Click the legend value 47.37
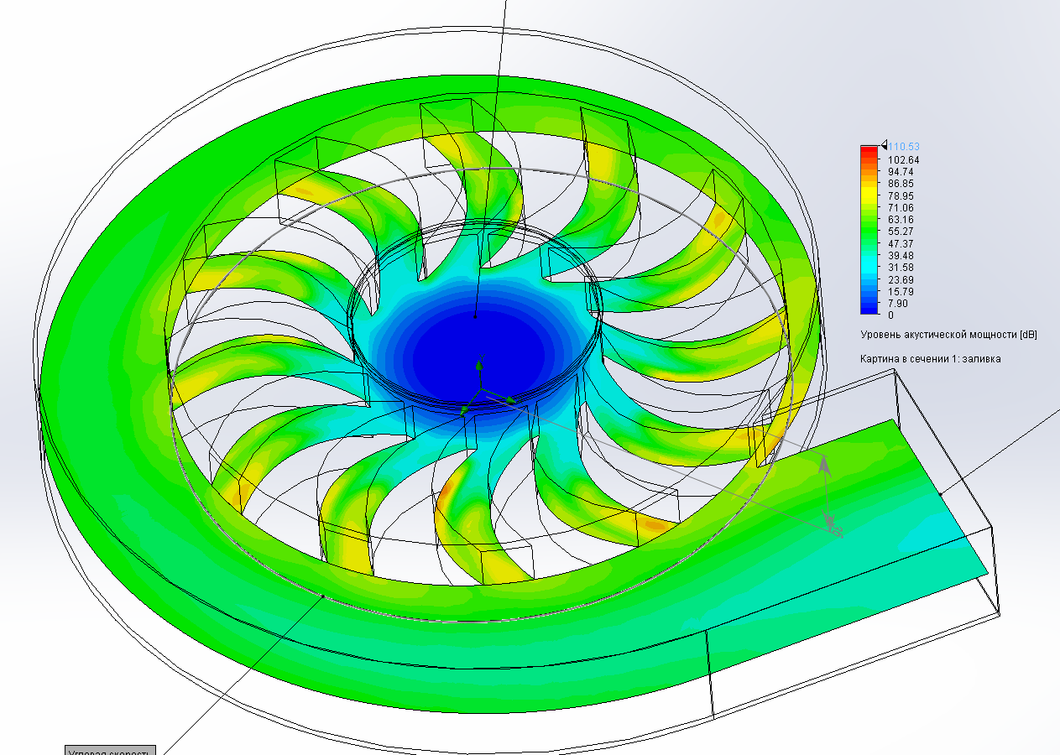The width and height of the screenshot is (1060, 755). point(902,243)
